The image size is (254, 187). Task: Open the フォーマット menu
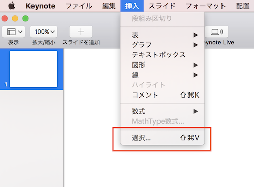coord(206,6)
